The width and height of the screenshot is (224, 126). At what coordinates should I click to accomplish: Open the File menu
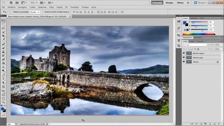tap(3, 7)
